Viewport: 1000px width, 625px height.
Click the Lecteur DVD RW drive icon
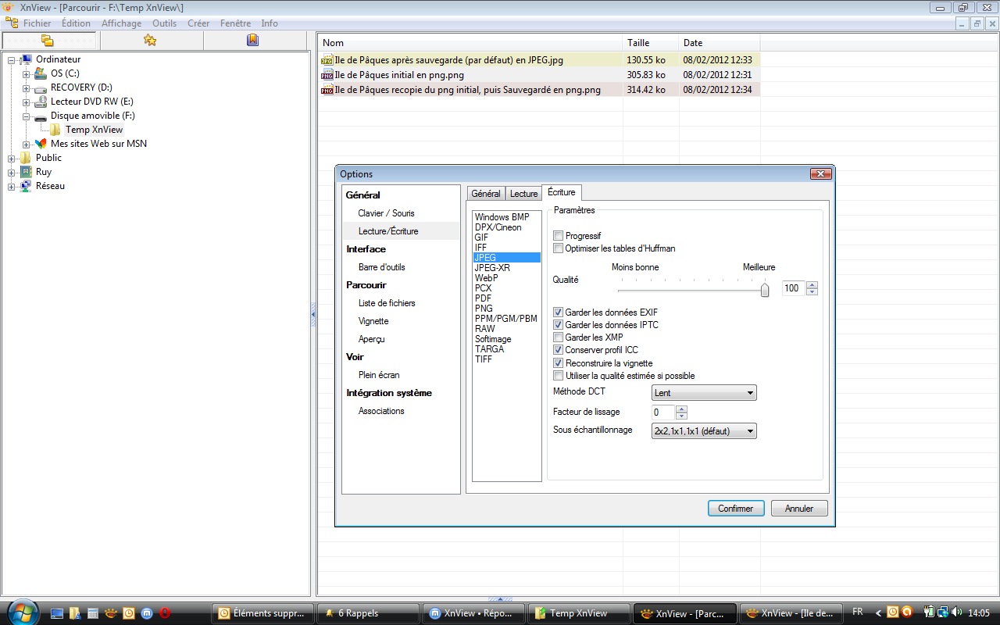pyautogui.click(x=41, y=102)
